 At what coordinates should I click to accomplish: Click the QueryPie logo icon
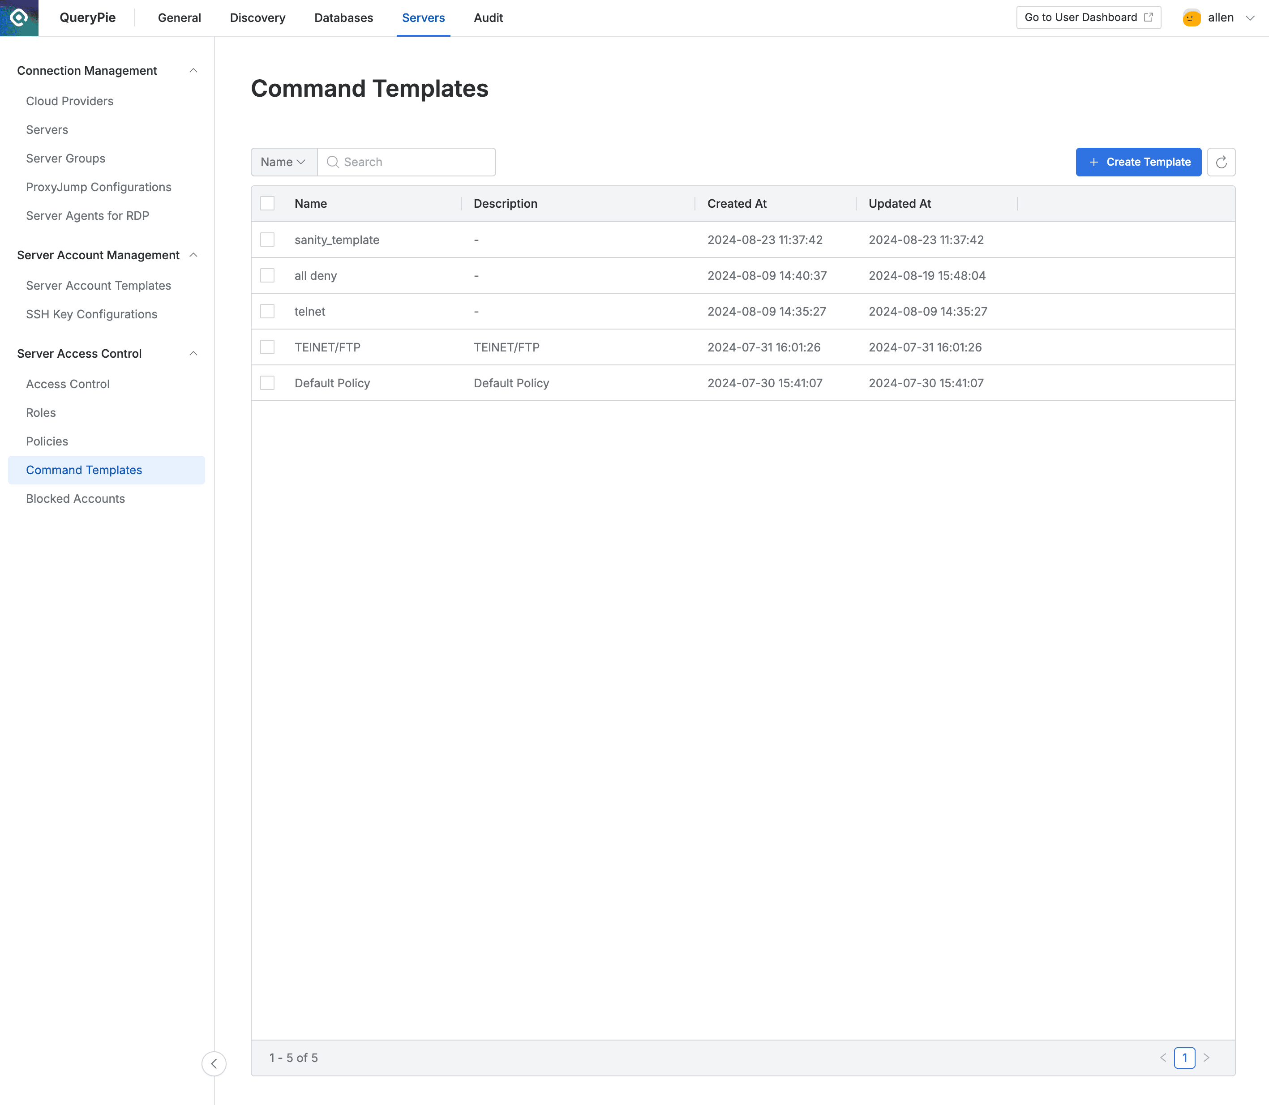[x=18, y=18]
